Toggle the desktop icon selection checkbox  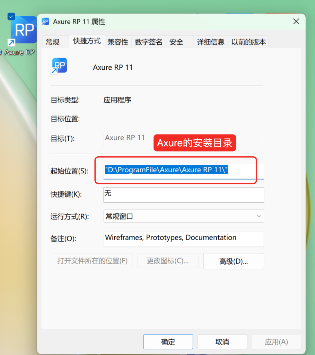[11, 16]
